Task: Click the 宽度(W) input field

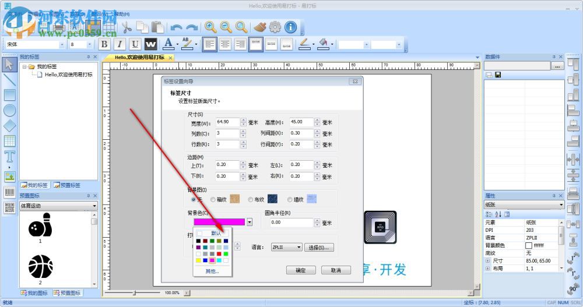Action: coord(227,122)
